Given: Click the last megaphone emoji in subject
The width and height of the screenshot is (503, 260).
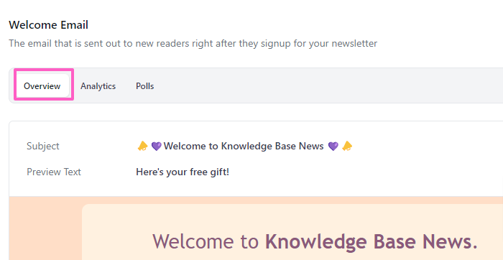Looking at the screenshot, I should [347, 147].
